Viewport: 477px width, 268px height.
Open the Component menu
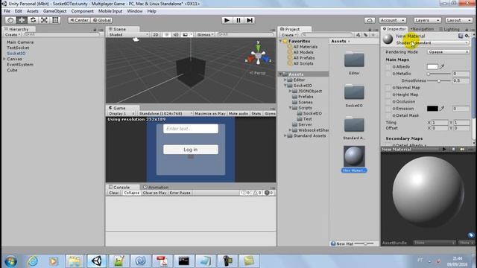(82, 11)
